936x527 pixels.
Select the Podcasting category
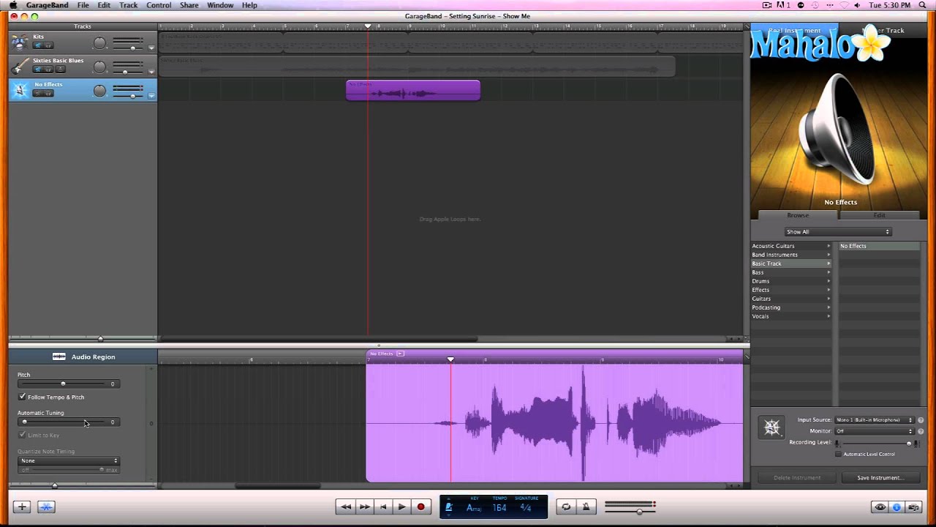[x=791, y=307]
